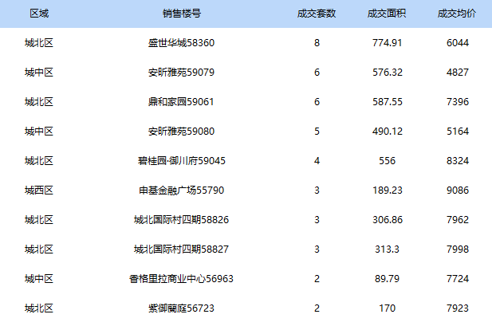This screenshot has width=492, height=326.
Task: Click units count 6 for 安昕雅苑59079
Action: coord(317,73)
